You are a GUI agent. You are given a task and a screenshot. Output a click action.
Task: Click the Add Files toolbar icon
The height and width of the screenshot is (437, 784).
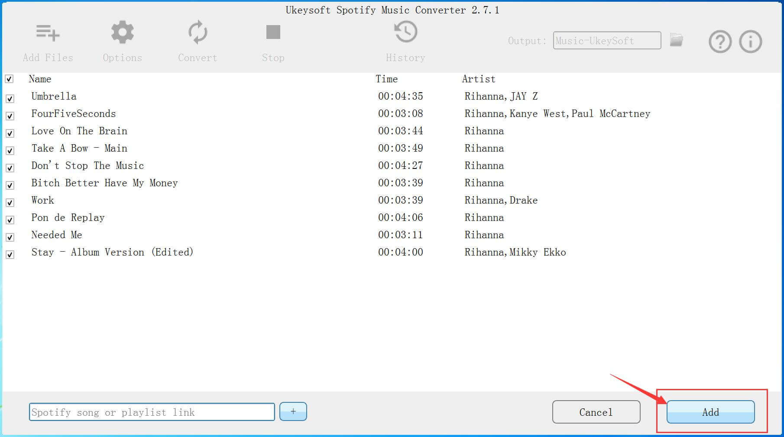tap(48, 33)
